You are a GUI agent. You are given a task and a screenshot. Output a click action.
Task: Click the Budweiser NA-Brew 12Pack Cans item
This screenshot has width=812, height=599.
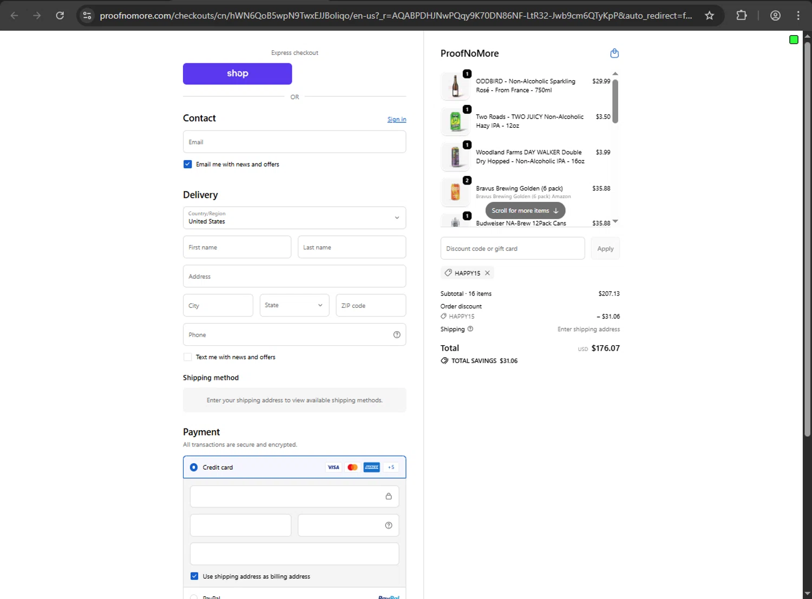[x=521, y=223]
